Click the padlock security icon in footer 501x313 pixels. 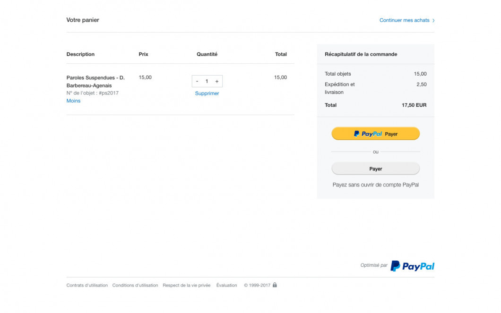click(x=275, y=285)
